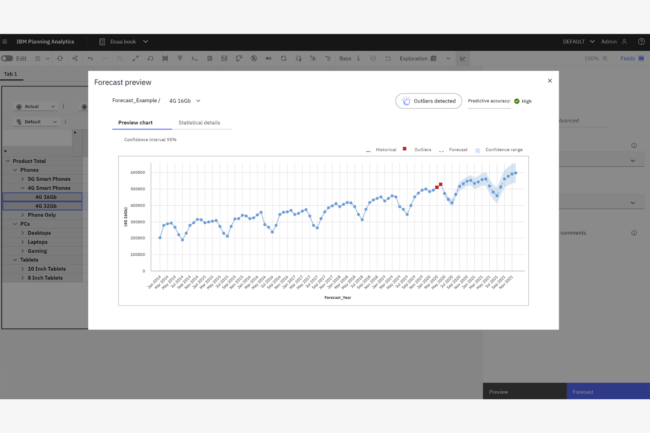Click the zoom magnifier beside 100%
The height and width of the screenshot is (433, 650).
point(606,58)
